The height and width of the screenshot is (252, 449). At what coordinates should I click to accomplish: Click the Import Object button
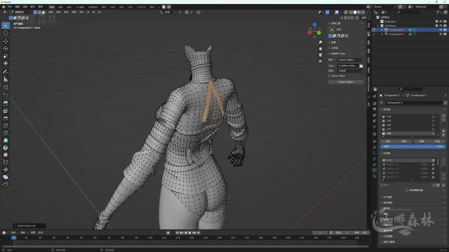346,82
